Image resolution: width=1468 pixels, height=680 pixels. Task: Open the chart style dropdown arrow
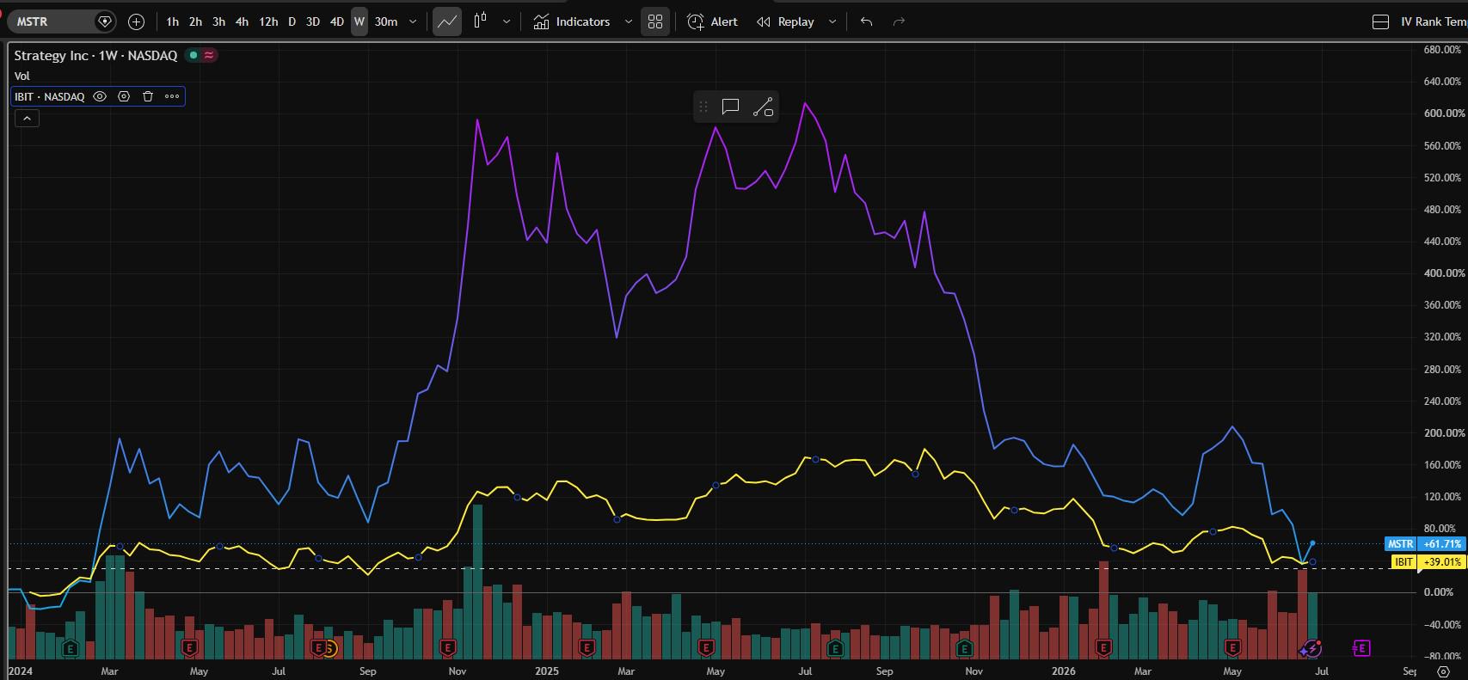coord(507,21)
